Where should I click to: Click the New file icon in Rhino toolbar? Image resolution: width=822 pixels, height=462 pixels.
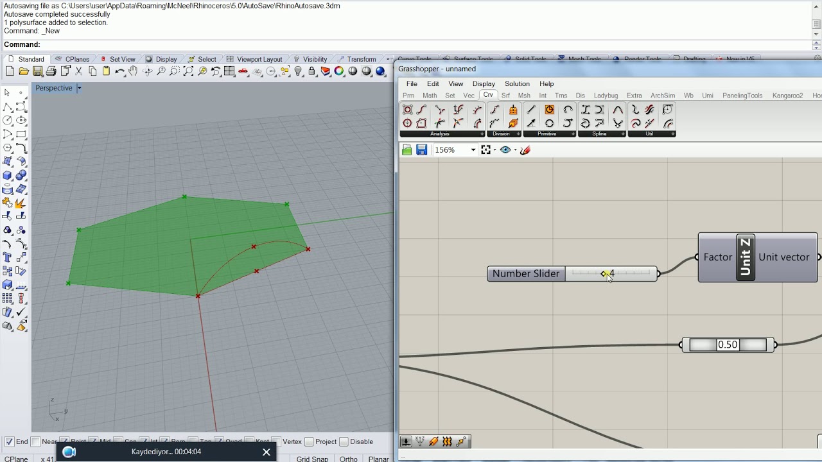[10, 71]
